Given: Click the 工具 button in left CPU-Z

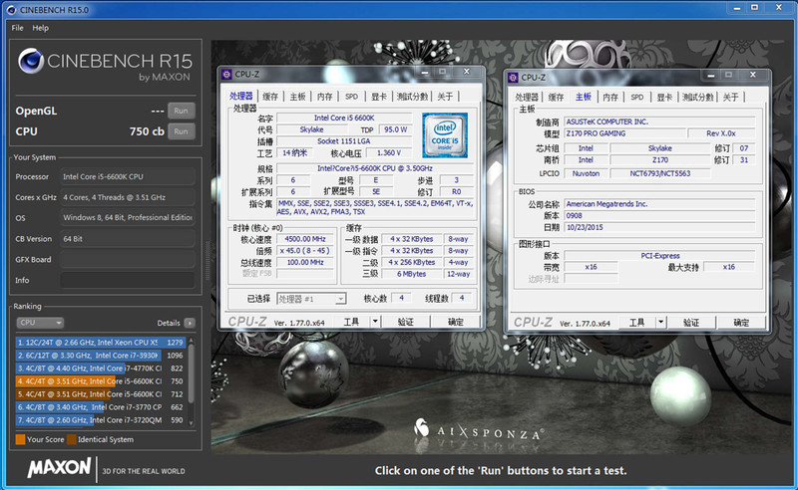Looking at the screenshot, I should pyautogui.click(x=351, y=322).
